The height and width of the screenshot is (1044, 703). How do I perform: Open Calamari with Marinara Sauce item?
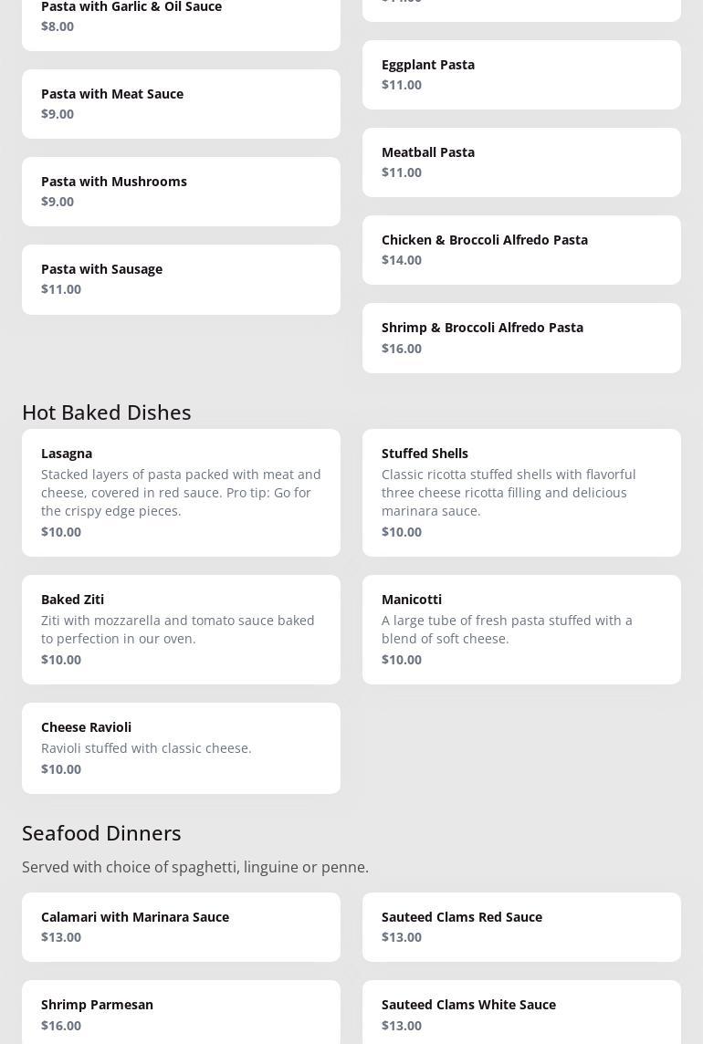pos(181,927)
